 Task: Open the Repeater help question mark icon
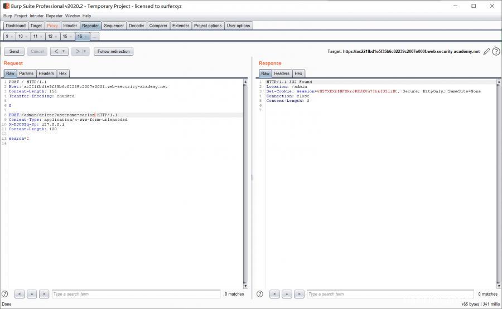point(496,51)
